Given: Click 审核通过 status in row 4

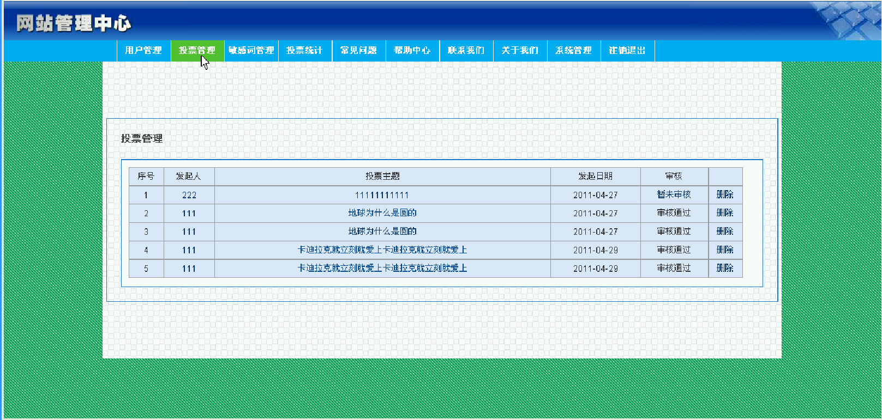Looking at the screenshot, I should coord(674,250).
